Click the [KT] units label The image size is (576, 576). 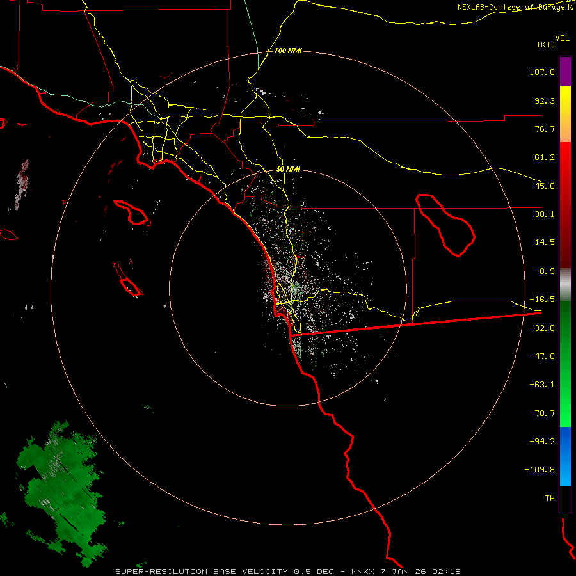click(547, 44)
